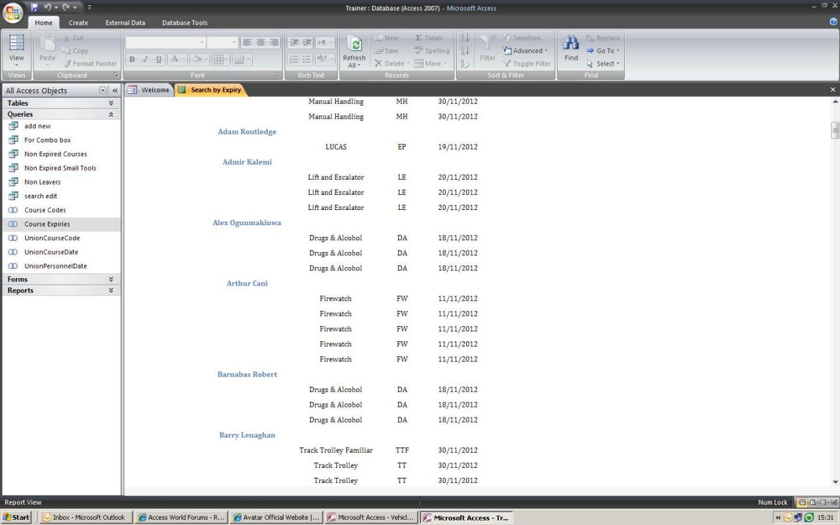Image resolution: width=840 pixels, height=525 pixels.
Task: Open the Font name combo box
Action: click(x=165, y=42)
